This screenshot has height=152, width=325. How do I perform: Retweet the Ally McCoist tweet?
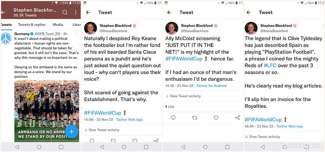click(195, 118)
